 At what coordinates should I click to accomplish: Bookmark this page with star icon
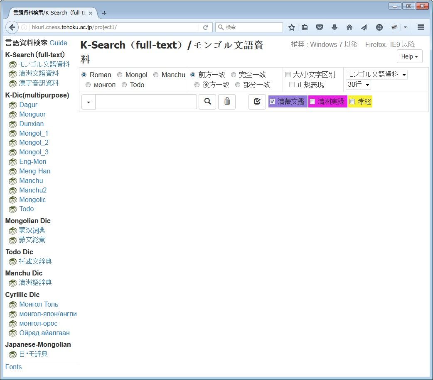(x=292, y=27)
